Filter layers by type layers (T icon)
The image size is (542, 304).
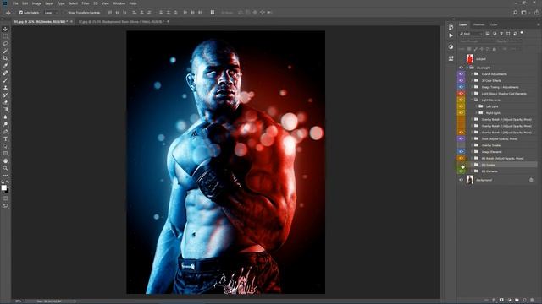pos(501,34)
